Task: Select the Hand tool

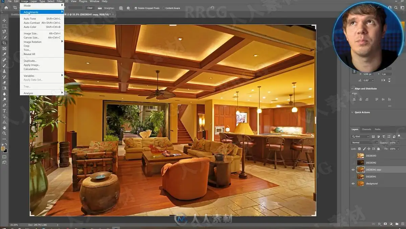Action: 4,128
